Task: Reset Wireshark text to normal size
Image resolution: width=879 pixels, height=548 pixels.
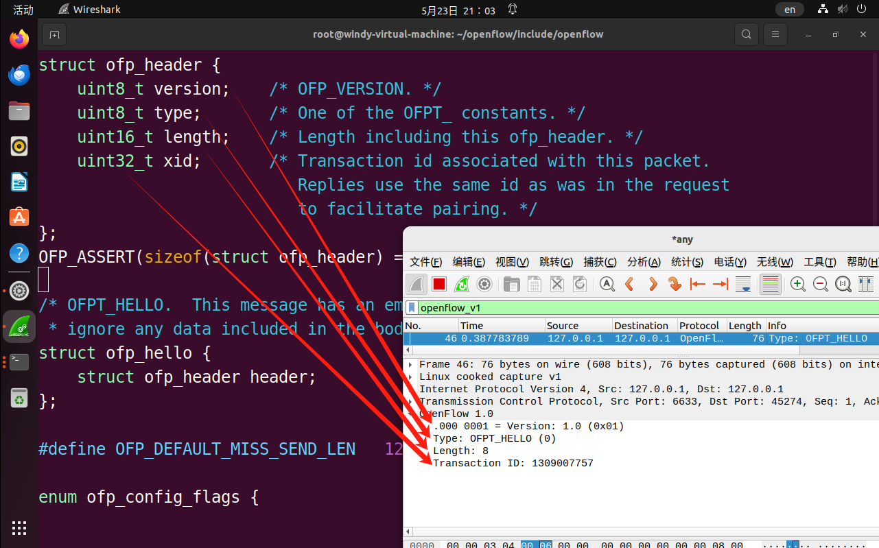Action: click(x=843, y=284)
